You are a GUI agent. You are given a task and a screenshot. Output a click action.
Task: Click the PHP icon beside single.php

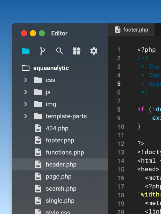click(x=38, y=201)
